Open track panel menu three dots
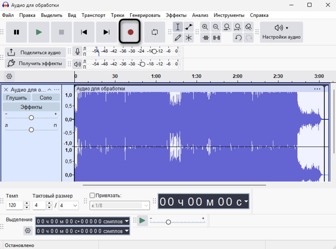 pos(57,90)
